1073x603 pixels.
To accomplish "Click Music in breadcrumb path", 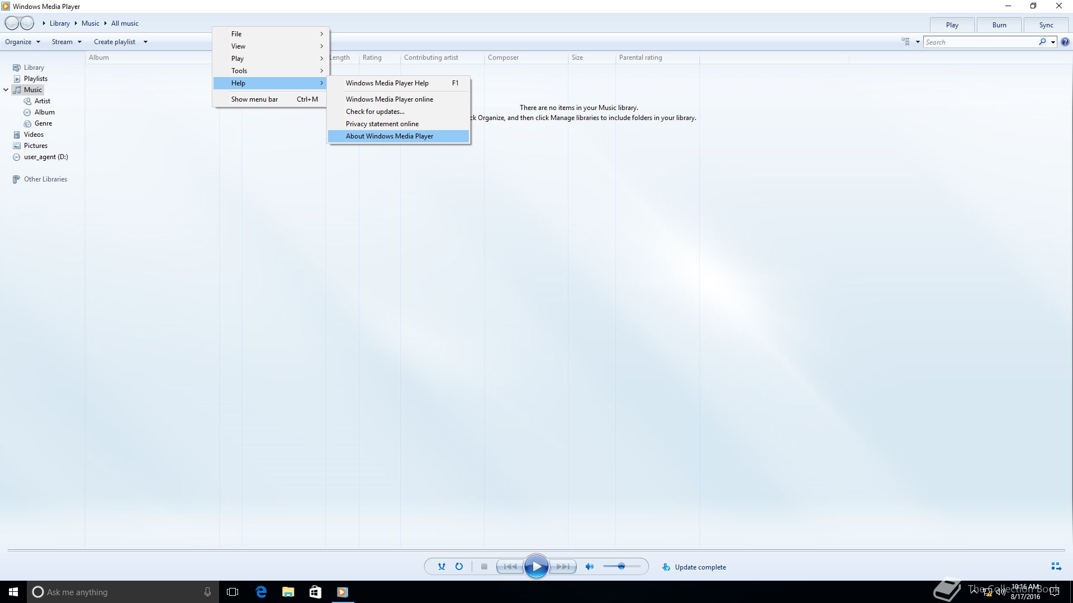I will (x=90, y=23).
